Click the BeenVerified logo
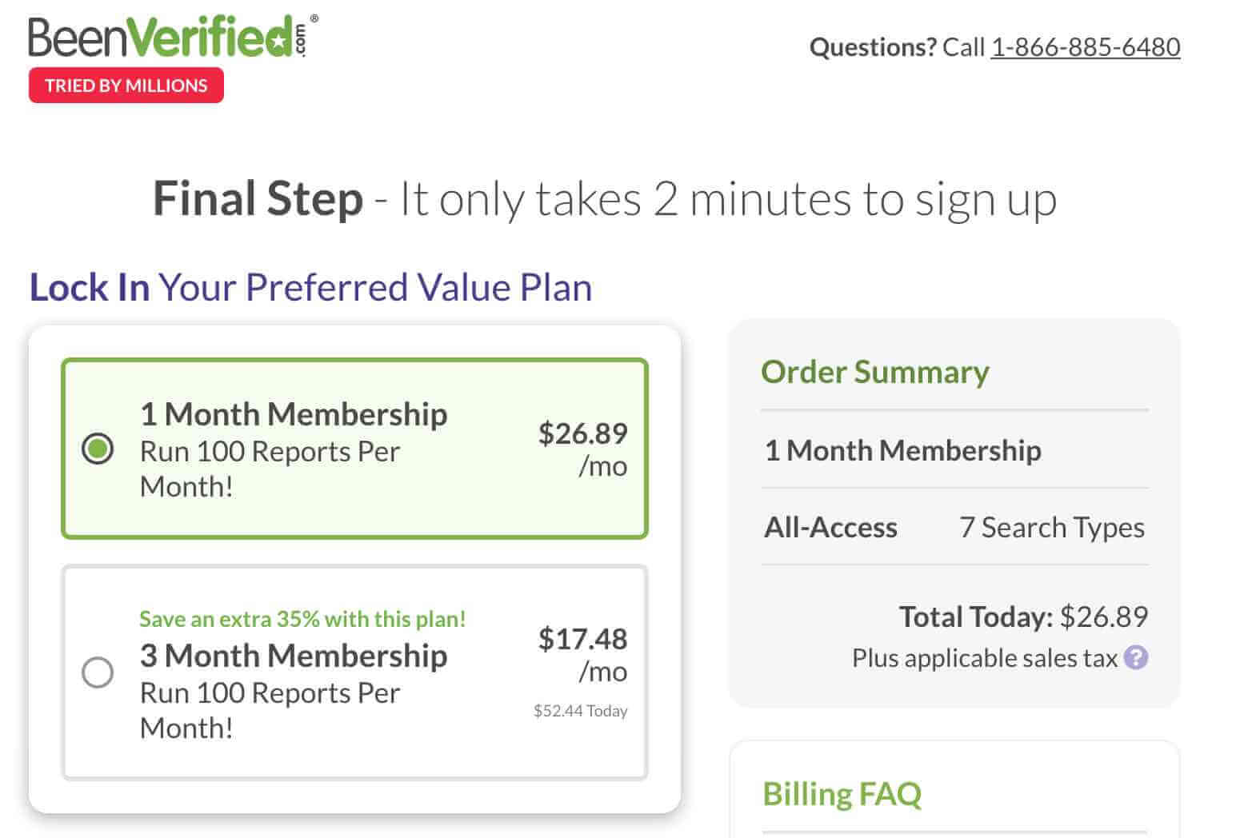The height and width of the screenshot is (838, 1256). coord(173,37)
